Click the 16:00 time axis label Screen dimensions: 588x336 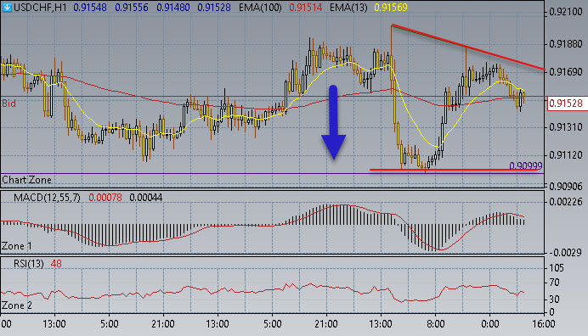tap(544, 324)
